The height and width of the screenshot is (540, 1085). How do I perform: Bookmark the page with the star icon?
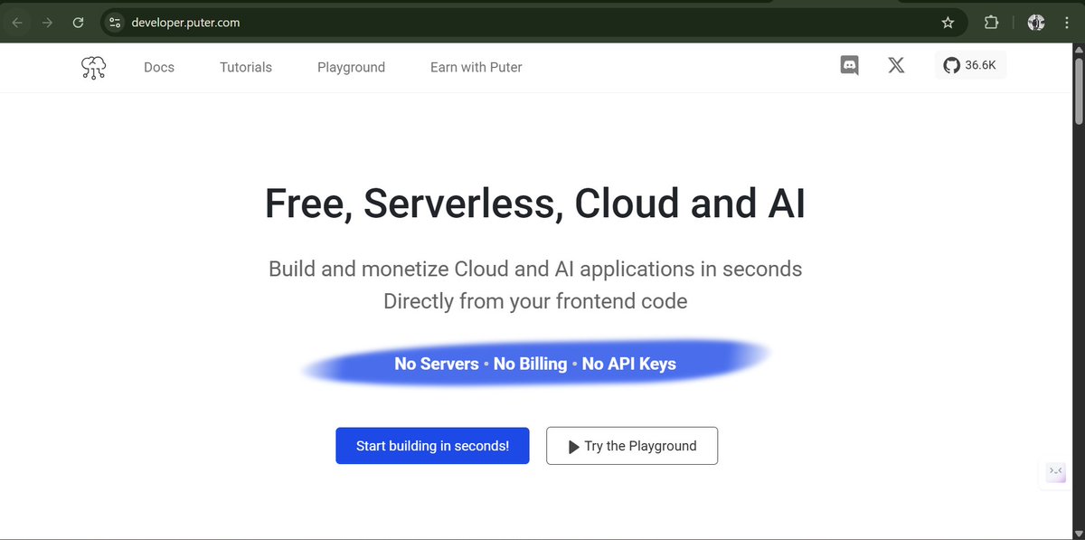pos(947,22)
